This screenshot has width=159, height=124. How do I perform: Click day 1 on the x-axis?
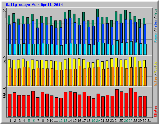point(10,121)
